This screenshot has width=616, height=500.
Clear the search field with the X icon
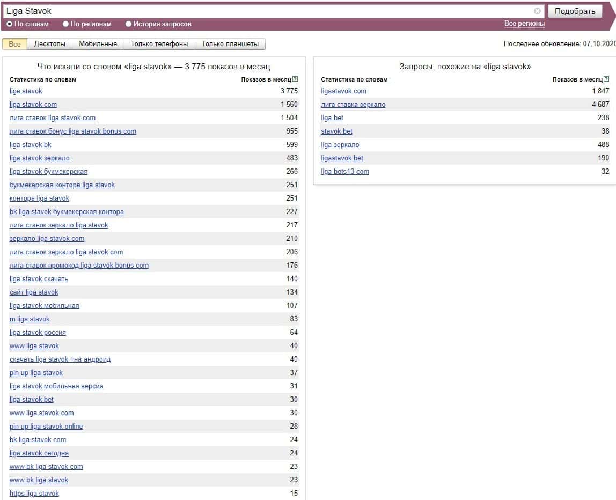pyautogui.click(x=537, y=11)
